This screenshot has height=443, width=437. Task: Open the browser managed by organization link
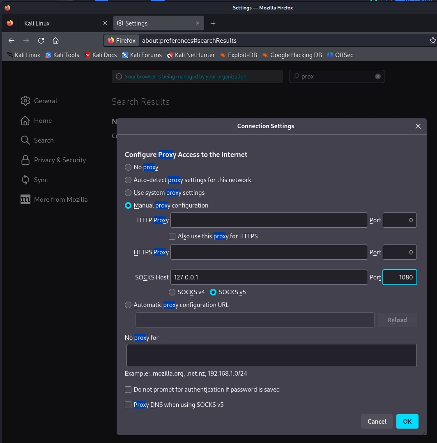coord(186,76)
